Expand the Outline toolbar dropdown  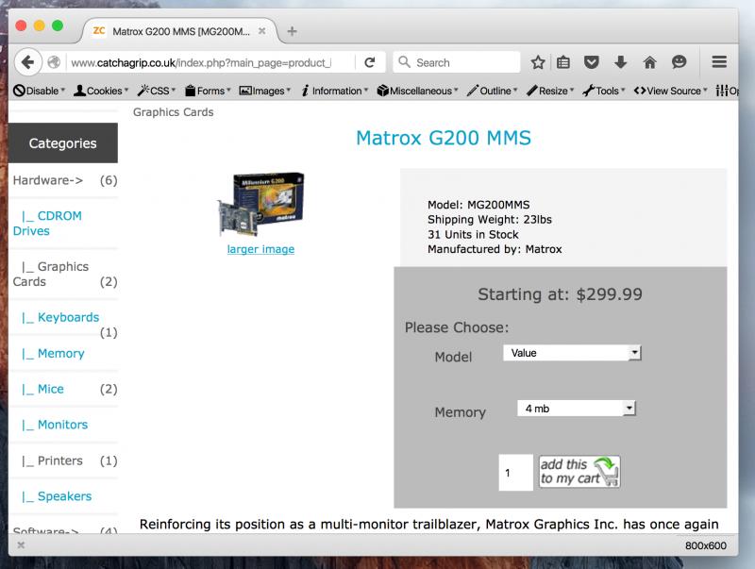(492, 91)
